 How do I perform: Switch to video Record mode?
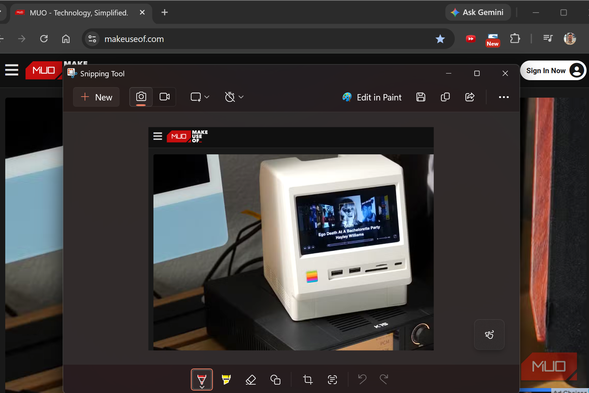pyautogui.click(x=164, y=97)
